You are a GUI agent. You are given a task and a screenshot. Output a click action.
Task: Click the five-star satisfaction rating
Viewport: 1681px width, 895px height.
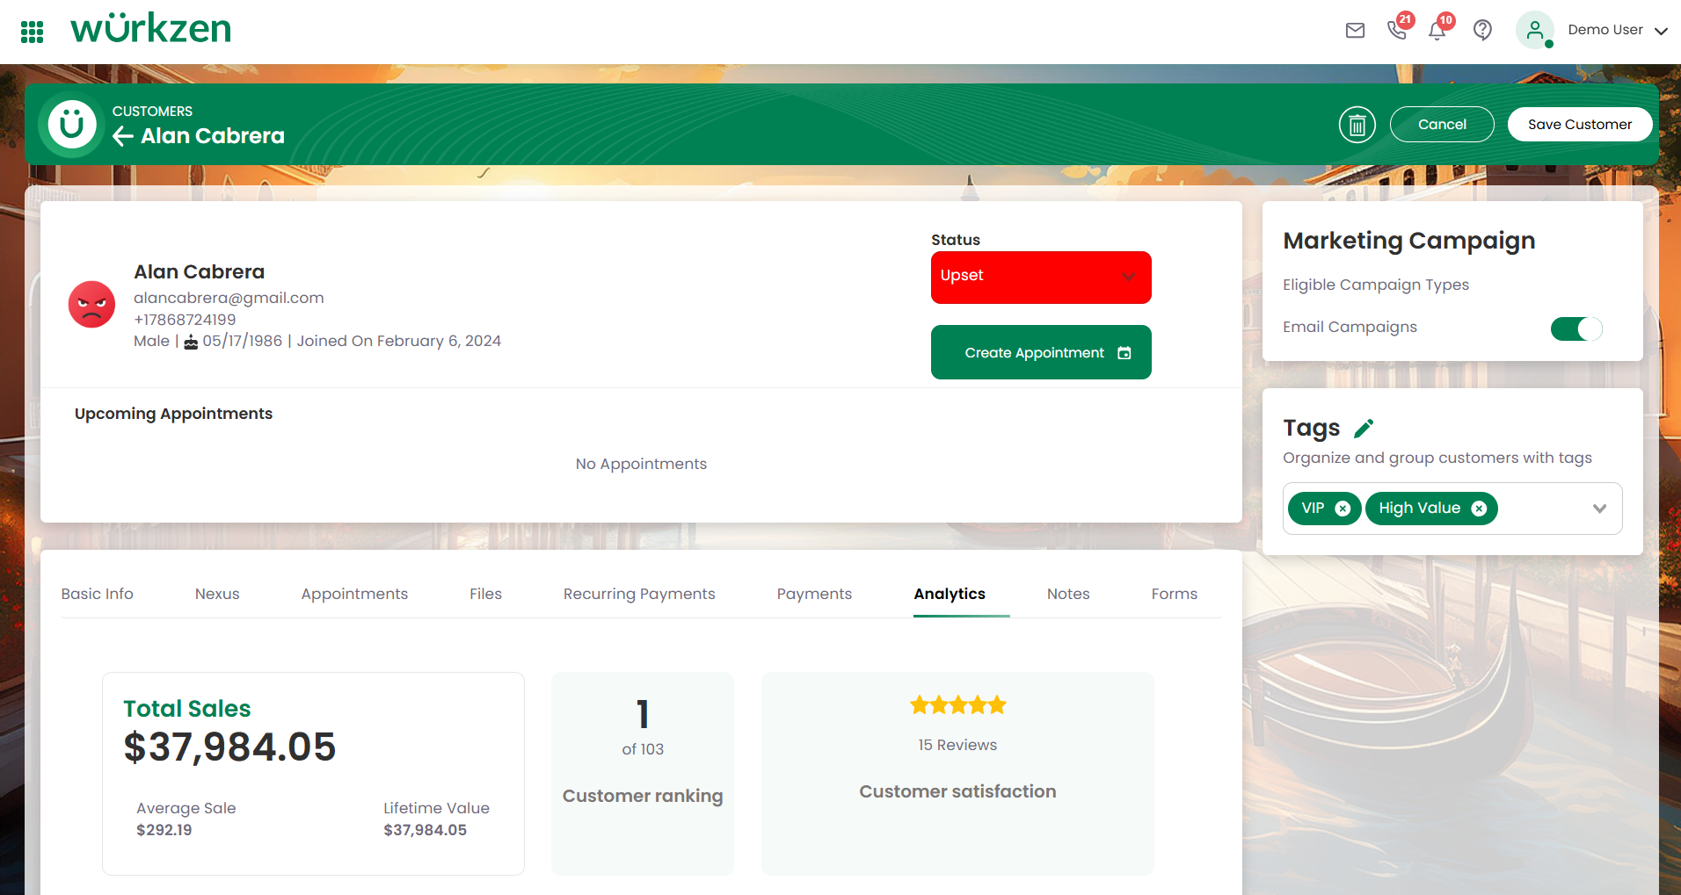click(x=957, y=705)
